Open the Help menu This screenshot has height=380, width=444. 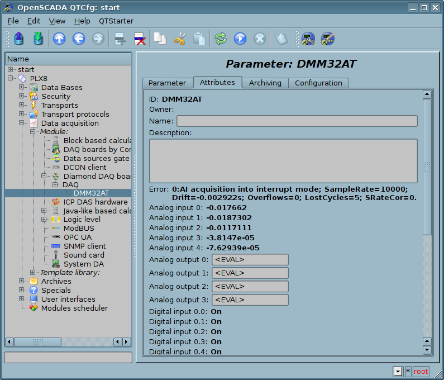click(x=82, y=21)
